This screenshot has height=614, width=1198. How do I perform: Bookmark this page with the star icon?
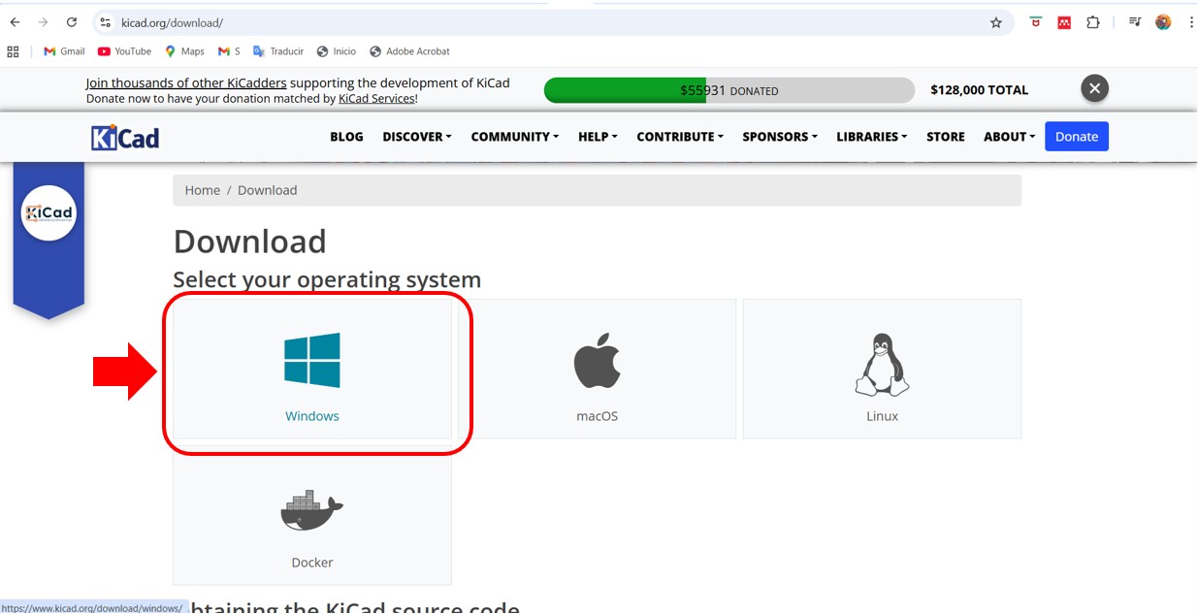point(995,22)
